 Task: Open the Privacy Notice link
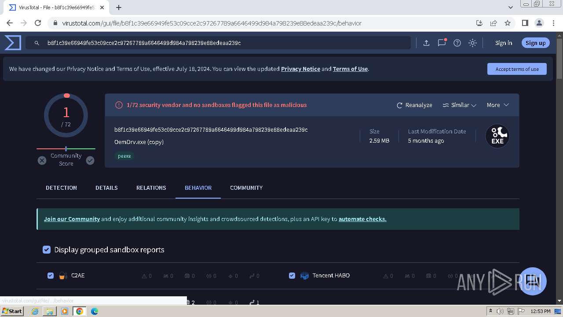click(300, 69)
